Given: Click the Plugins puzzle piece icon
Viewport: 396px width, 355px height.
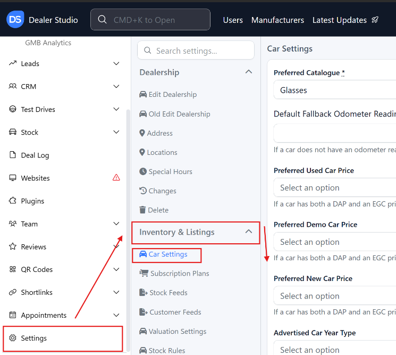Looking at the screenshot, I should (13, 201).
